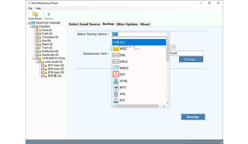Select the MSG envelope icon
Screen dimensions: 248x144
(116, 49)
